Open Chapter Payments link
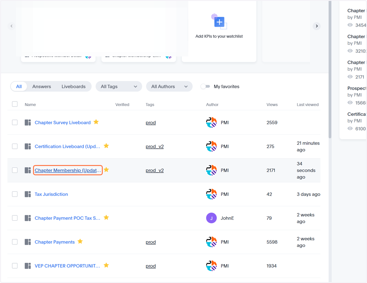This screenshot has height=283, width=367. point(55,242)
